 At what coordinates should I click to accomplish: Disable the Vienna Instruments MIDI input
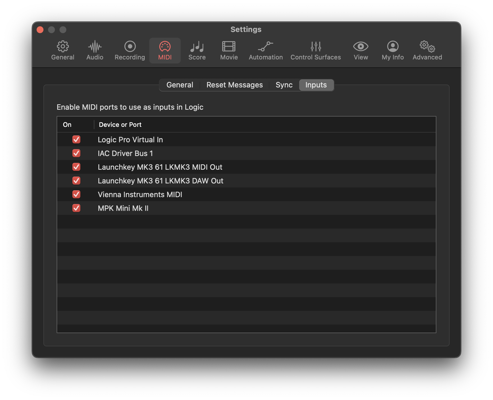pyautogui.click(x=76, y=195)
